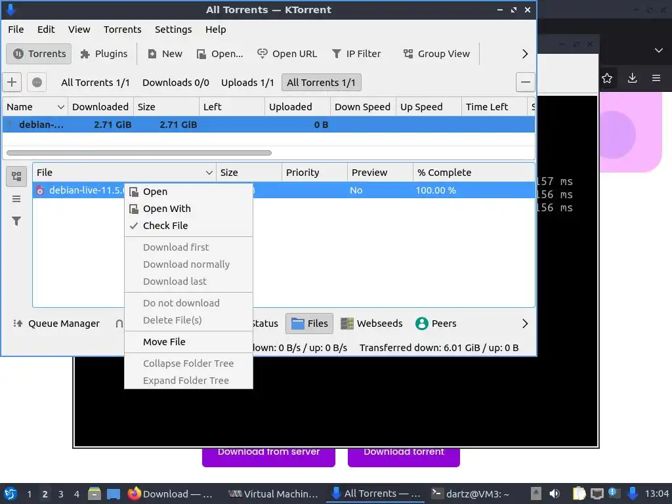Sort by the Downloaded column header
The image size is (672, 504).
click(100, 107)
